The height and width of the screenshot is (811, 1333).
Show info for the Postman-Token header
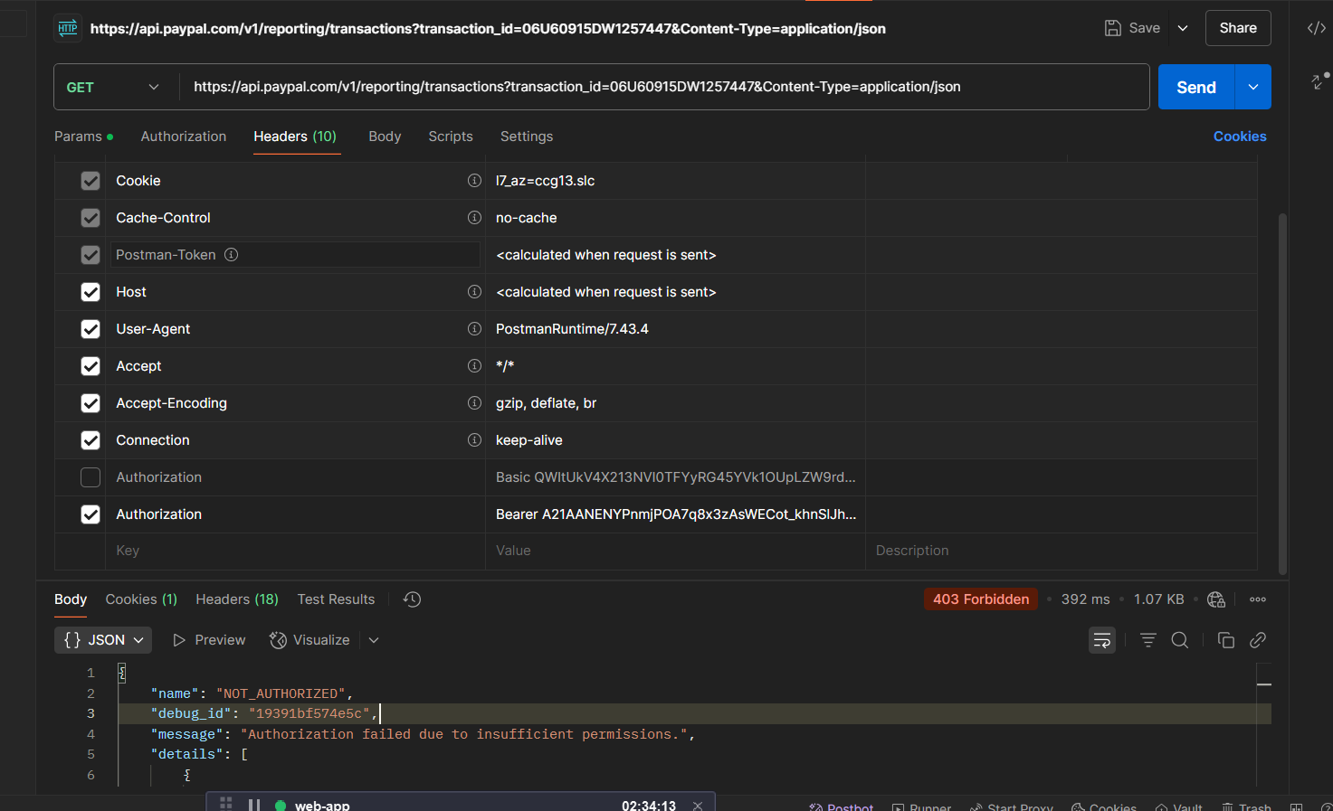tap(232, 255)
